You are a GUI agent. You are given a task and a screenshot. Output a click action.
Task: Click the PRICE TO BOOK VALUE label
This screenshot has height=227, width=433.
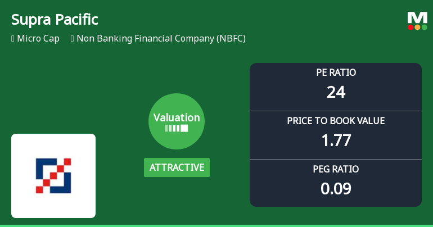pos(336,121)
